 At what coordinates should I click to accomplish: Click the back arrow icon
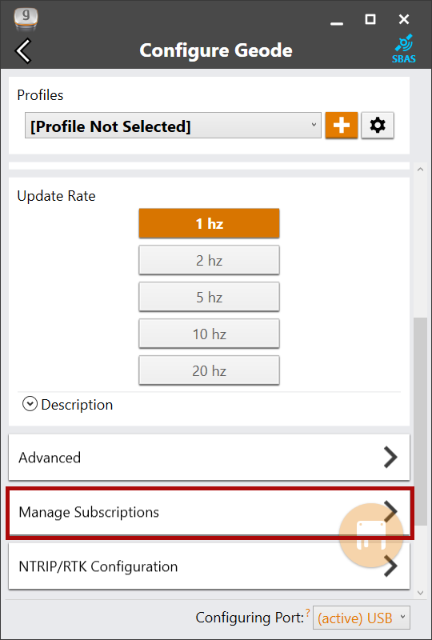tap(23, 51)
